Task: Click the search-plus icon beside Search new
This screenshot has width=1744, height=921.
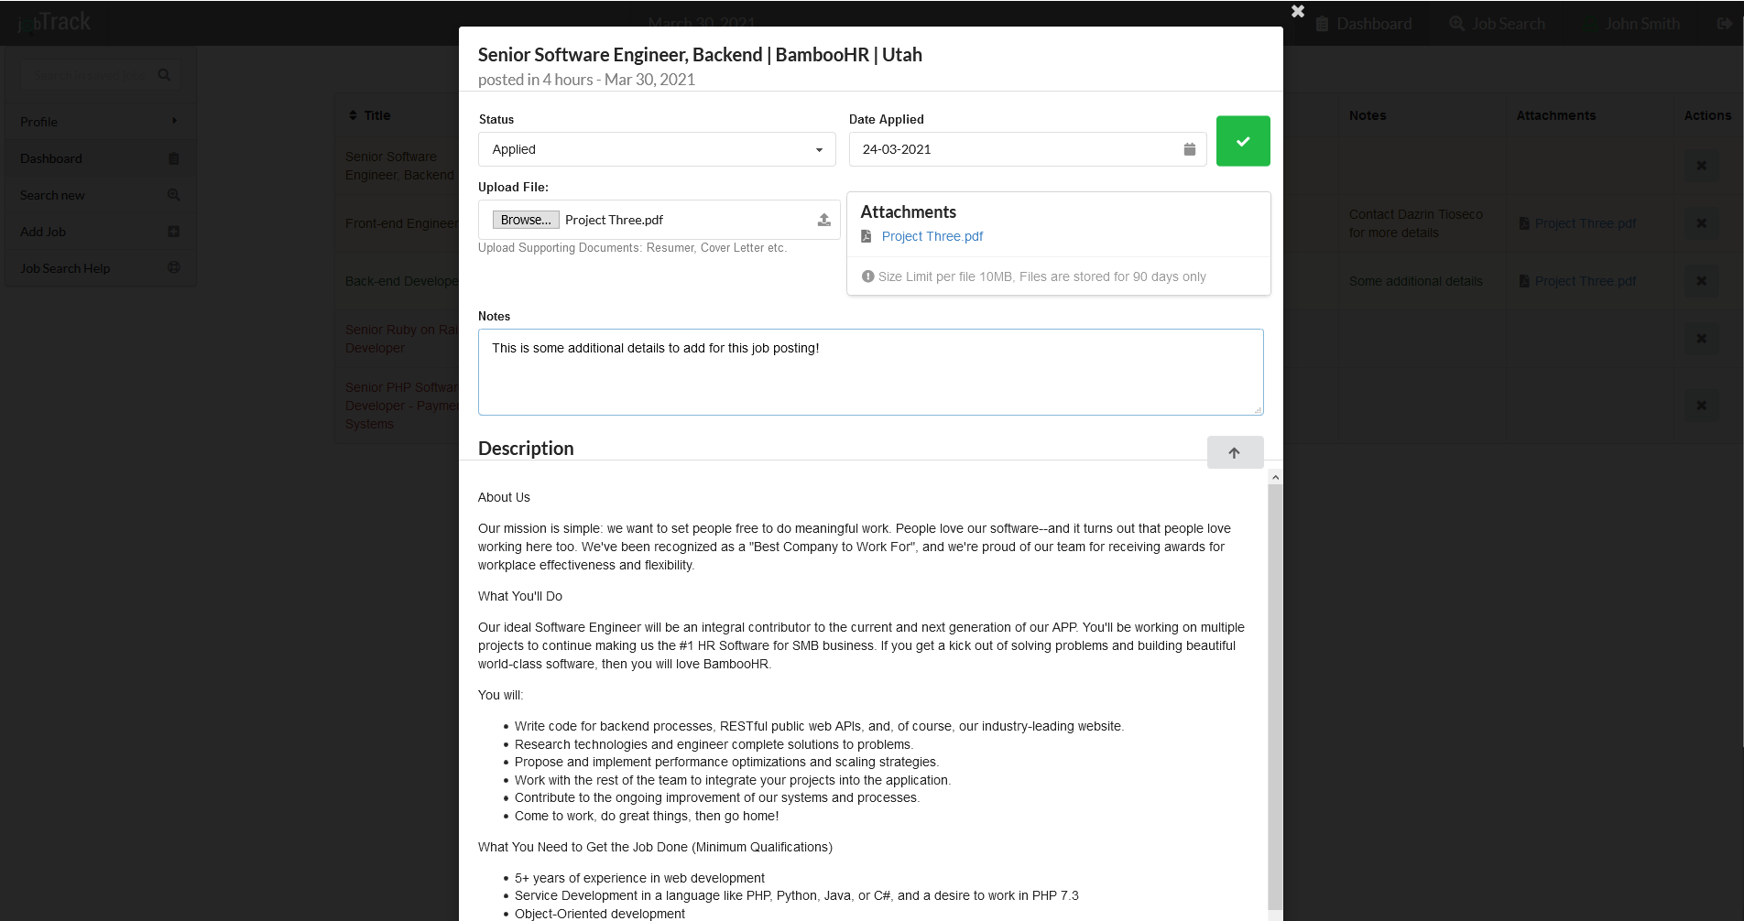Action: [174, 195]
